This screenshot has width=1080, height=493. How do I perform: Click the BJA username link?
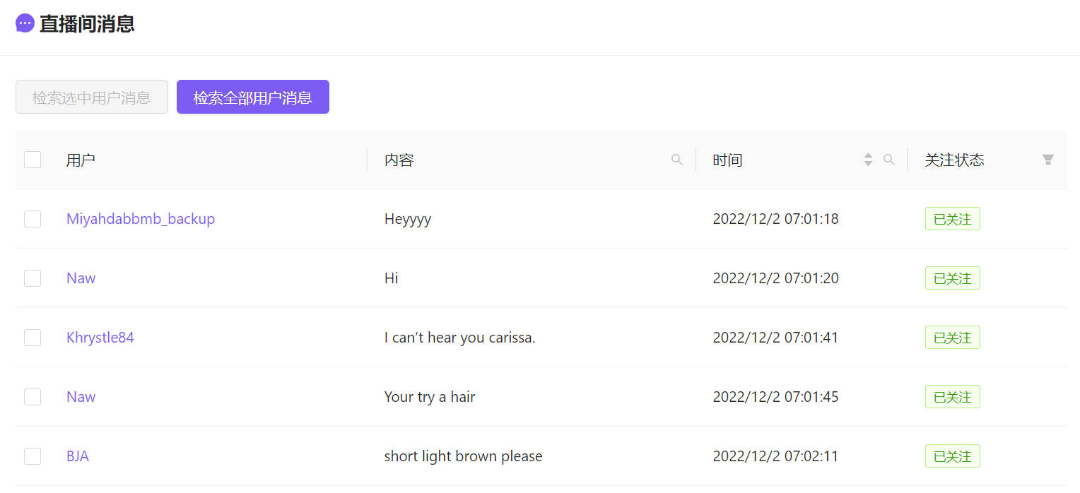click(x=78, y=456)
